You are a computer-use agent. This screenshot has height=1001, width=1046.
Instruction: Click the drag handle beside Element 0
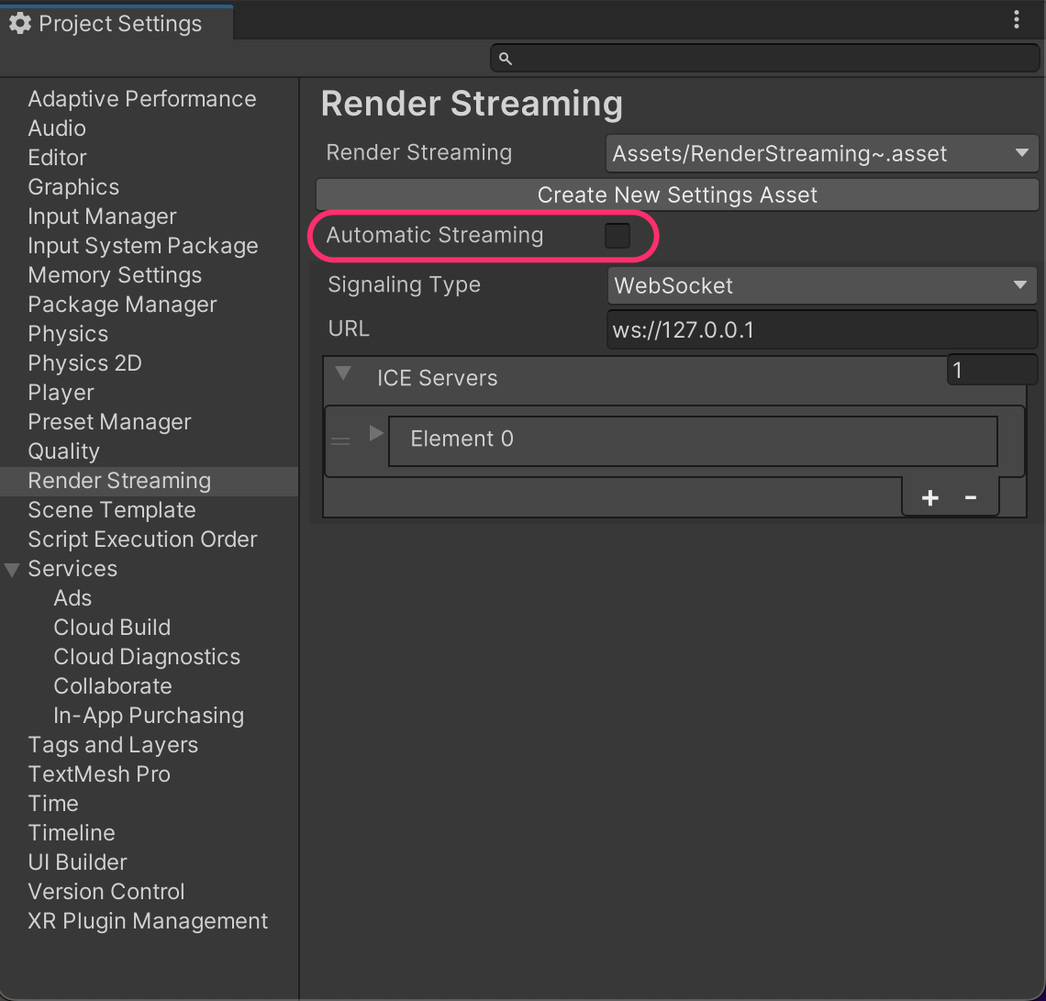tap(340, 441)
